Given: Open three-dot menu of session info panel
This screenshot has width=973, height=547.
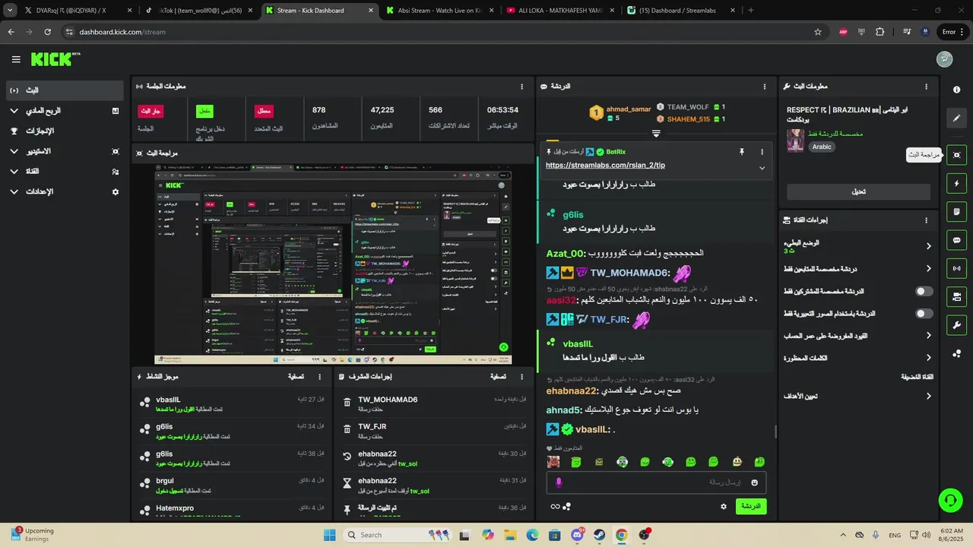Looking at the screenshot, I should pyautogui.click(x=521, y=87).
